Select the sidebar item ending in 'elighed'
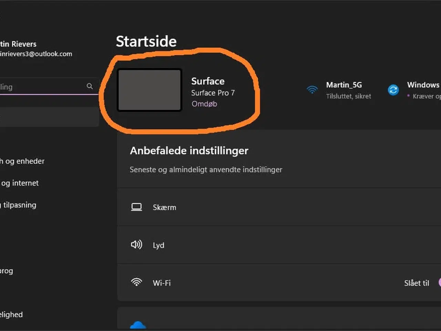Image resolution: width=441 pixels, height=331 pixels. [x=11, y=314]
